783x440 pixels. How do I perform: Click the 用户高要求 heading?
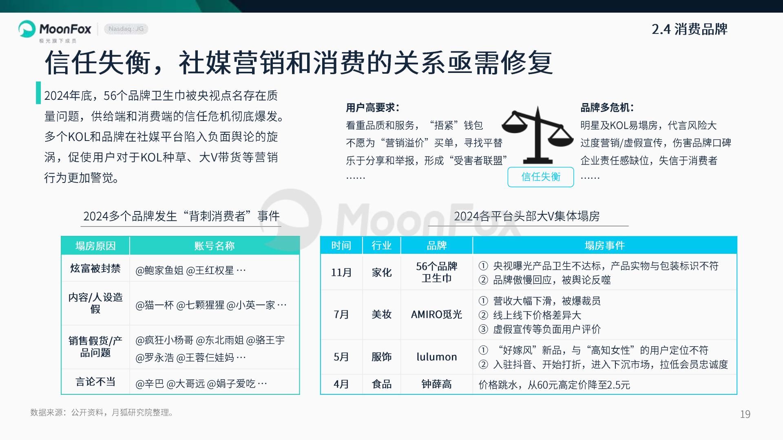(x=373, y=108)
